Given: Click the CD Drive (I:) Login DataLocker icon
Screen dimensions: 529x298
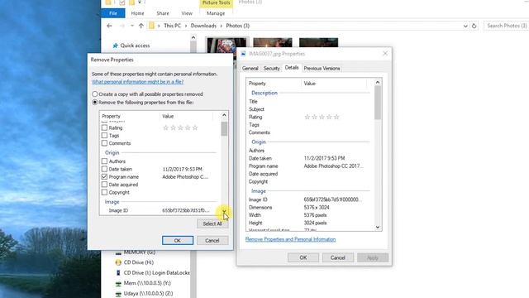Looking at the screenshot, I should coord(118,272).
